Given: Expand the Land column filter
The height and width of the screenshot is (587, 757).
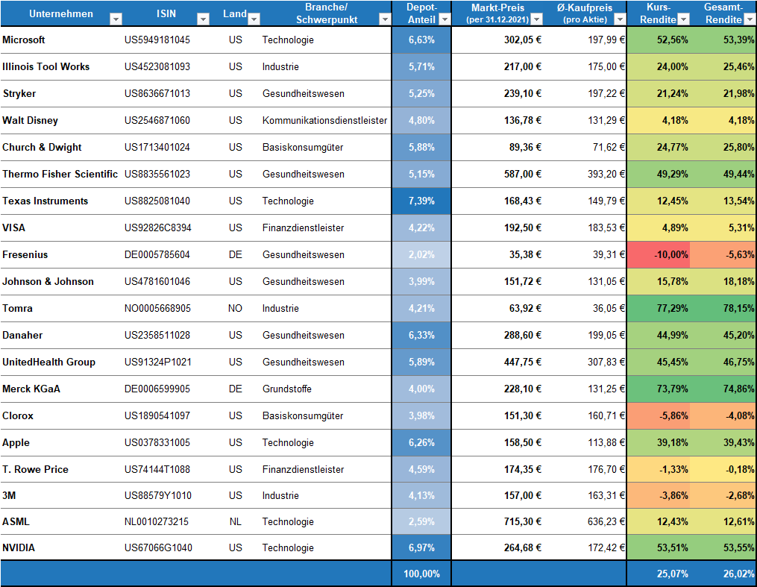Looking at the screenshot, I should coord(254,19).
